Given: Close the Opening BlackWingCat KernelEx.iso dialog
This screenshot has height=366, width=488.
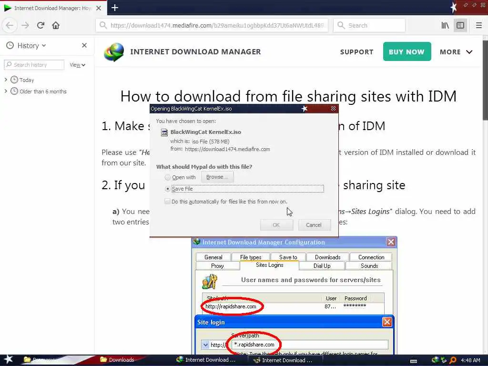Looking at the screenshot, I should (x=333, y=109).
